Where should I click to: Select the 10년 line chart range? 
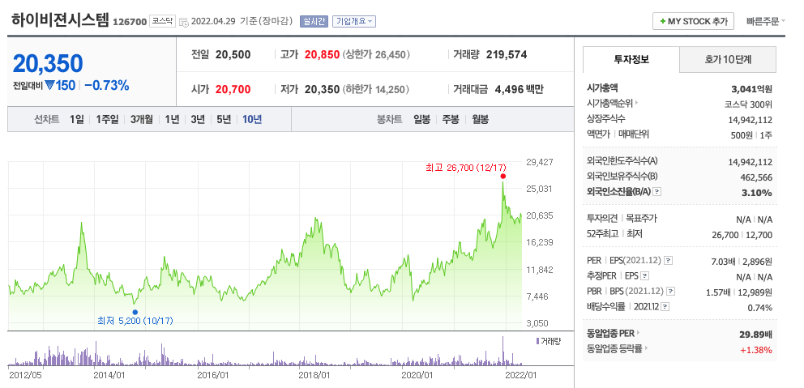pyautogui.click(x=252, y=120)
